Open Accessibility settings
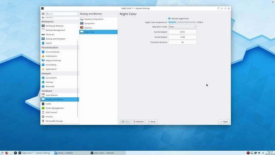 click(60, 65)
